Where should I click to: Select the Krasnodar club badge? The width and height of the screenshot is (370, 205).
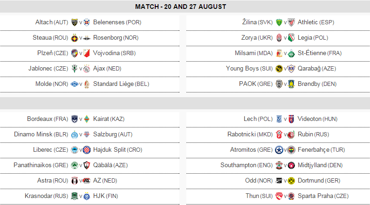[75, 196]
